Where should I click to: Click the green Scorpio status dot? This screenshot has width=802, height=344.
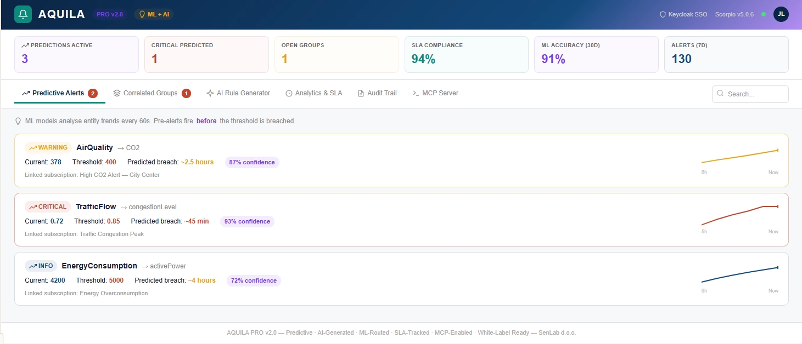tap(764, 14)
